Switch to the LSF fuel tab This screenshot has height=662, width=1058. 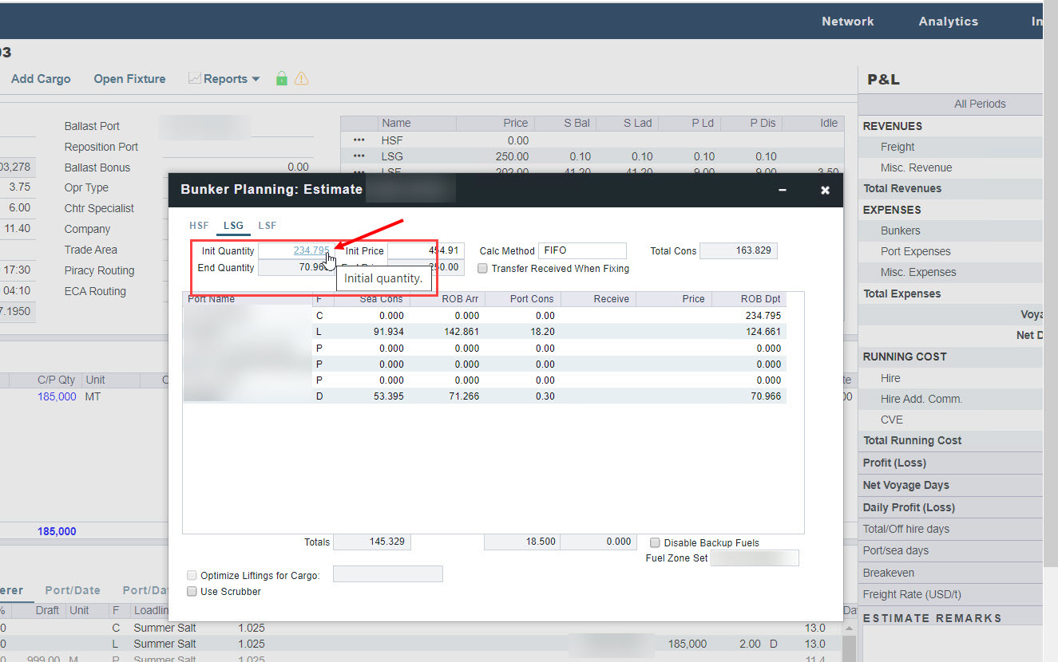(267, 226)
